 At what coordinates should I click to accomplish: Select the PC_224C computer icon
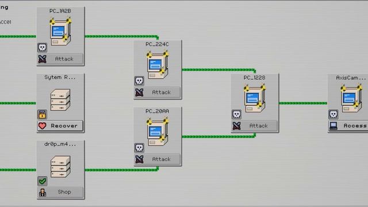click(158, 65)
